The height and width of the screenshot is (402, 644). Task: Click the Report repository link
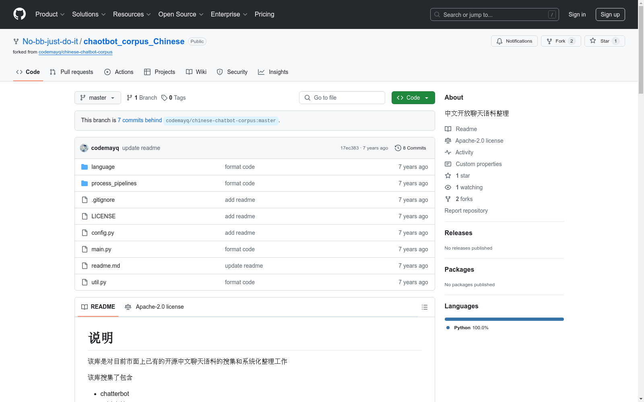click(466, 211)
